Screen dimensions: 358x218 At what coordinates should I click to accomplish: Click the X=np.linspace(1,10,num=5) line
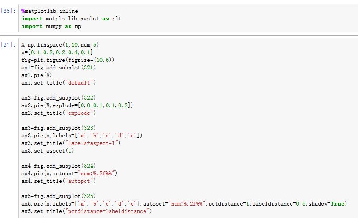coord(60,45)
